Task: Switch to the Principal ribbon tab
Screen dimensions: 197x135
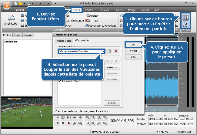Action: coord(19,10)
